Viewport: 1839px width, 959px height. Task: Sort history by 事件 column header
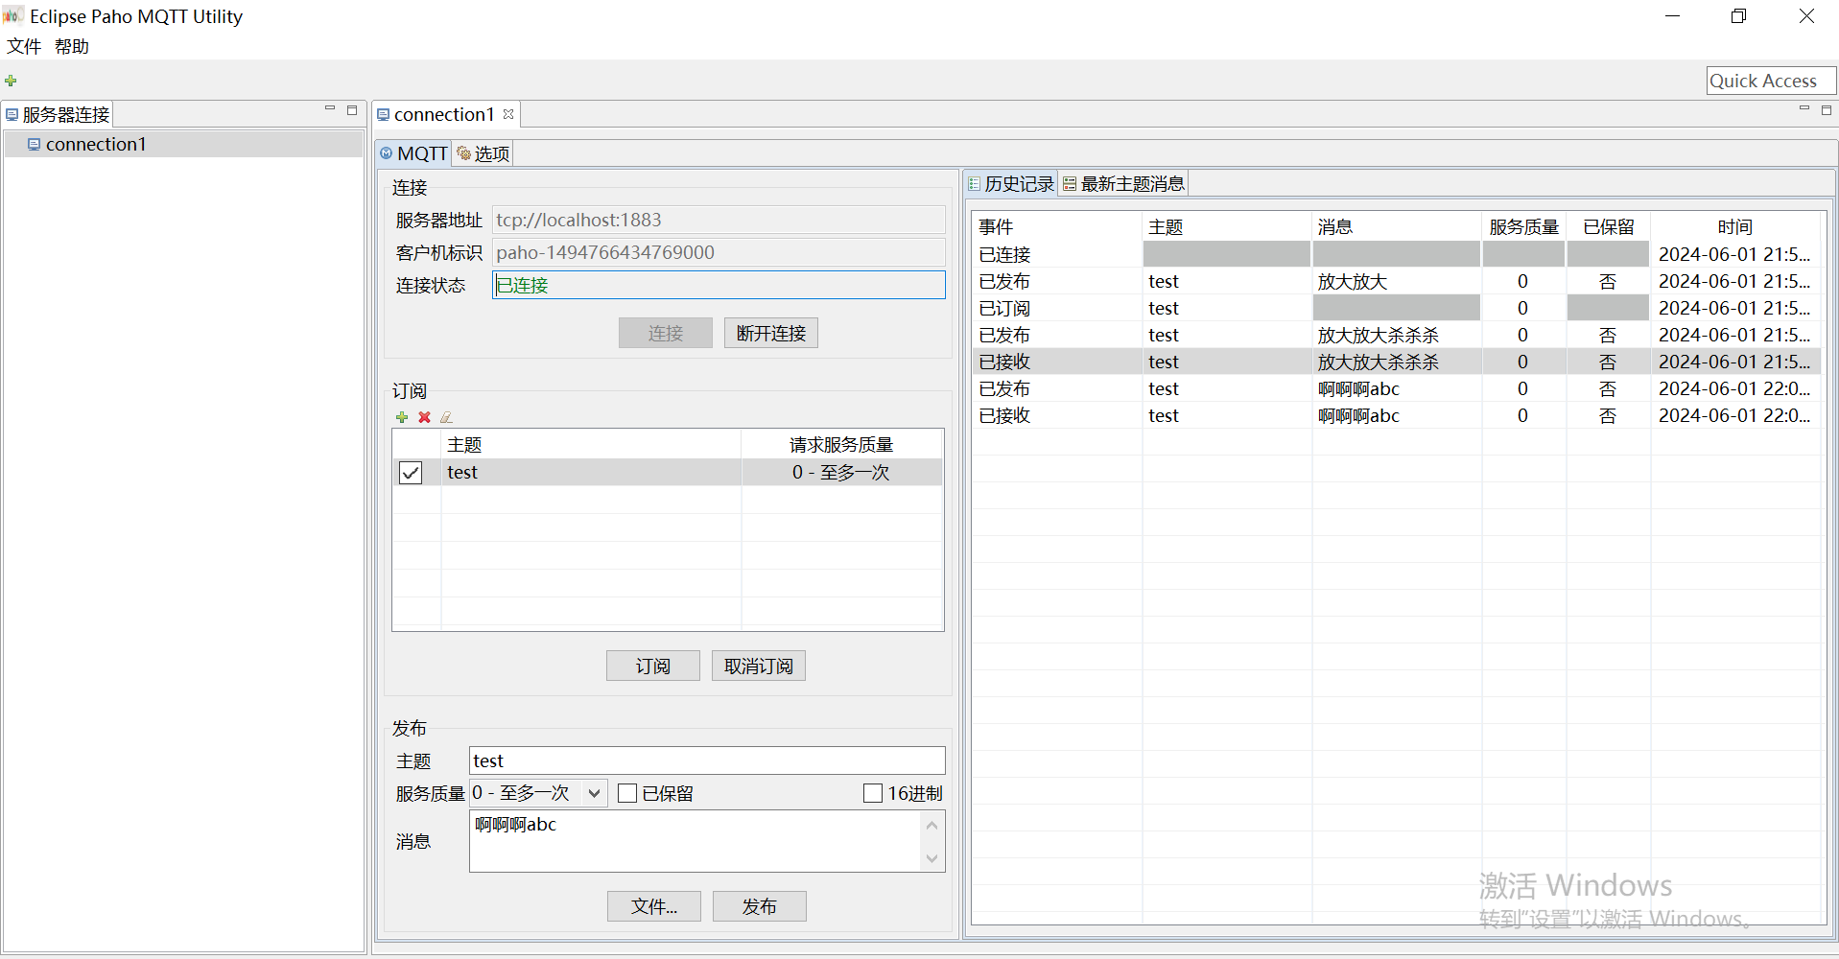coord(1056,227)
